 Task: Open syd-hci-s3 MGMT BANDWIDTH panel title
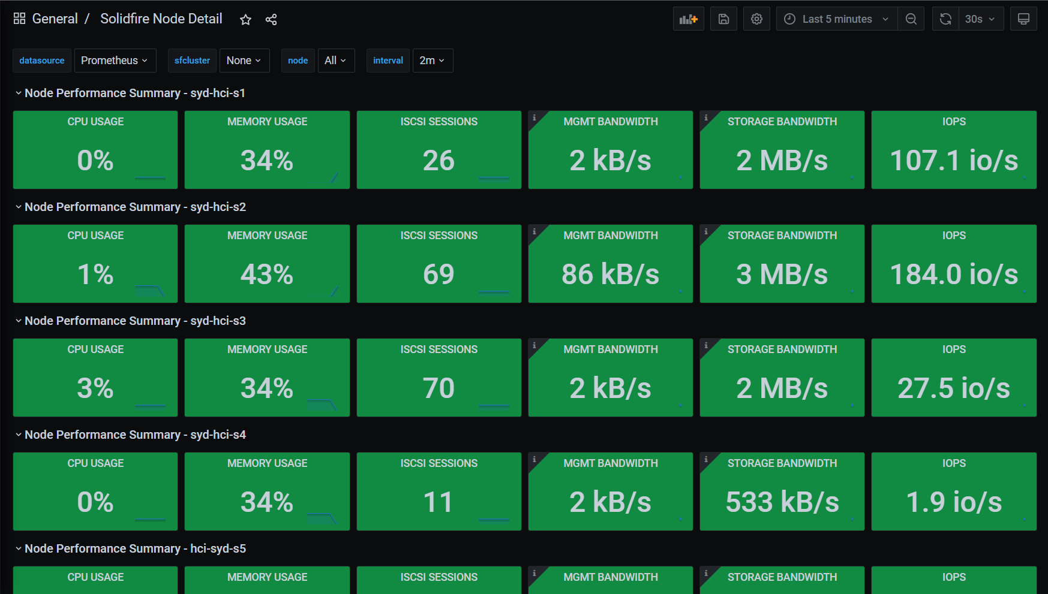point(611,349)
